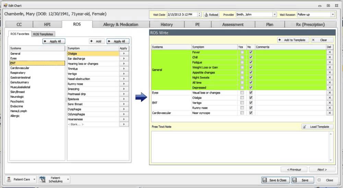Go to Next page button

click(x=322, y=170)
